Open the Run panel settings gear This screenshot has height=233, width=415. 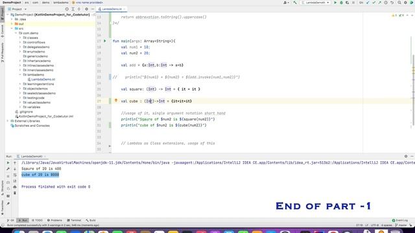[406, 157]
